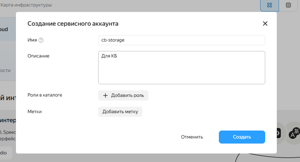Click the Карта инфраструктуры heading

coord(26,5)
